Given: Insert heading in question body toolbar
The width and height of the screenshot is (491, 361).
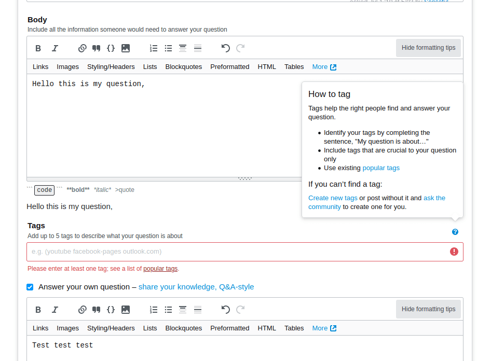Looking at the screenshot, I should click(183, 48).
